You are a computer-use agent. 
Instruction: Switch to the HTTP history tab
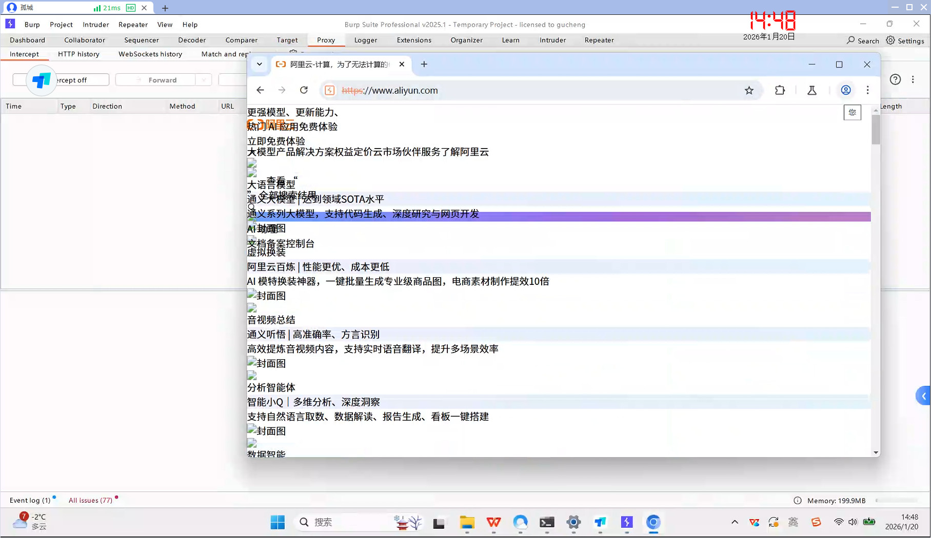(78, 54)
